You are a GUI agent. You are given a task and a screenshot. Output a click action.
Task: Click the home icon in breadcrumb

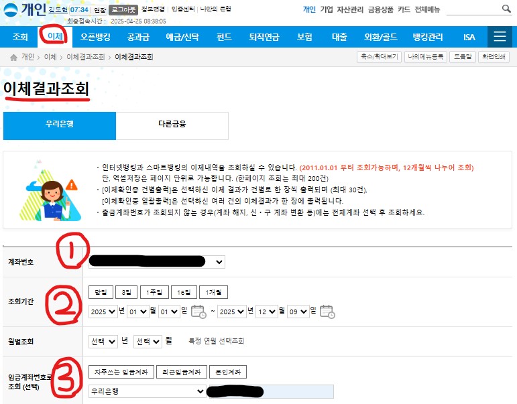tap(13, 58)
